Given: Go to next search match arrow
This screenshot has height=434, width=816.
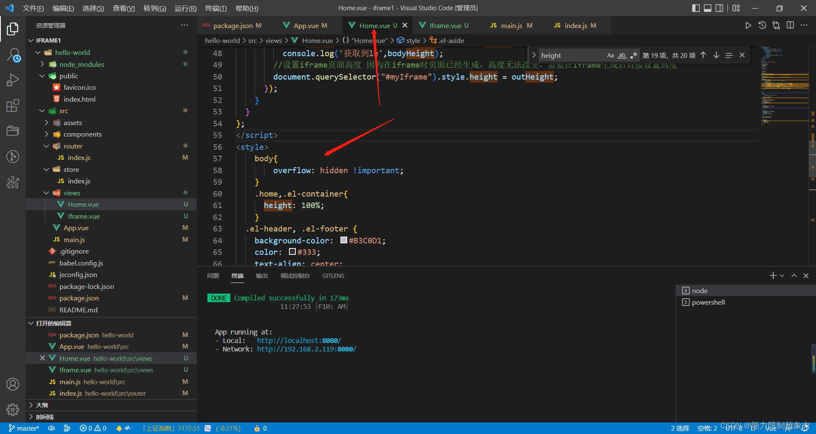Looking at the screenshot, I should click(x=716, y=55).
